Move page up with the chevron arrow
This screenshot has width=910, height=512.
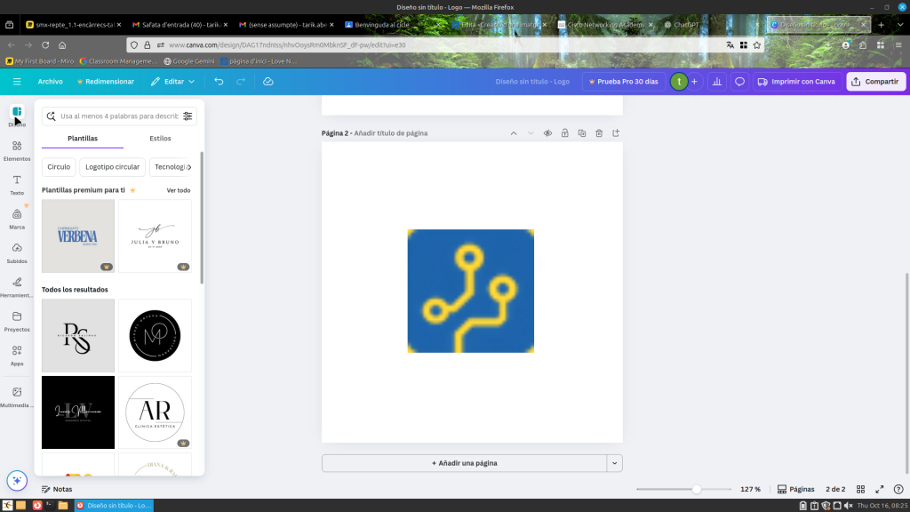[514, 133]
